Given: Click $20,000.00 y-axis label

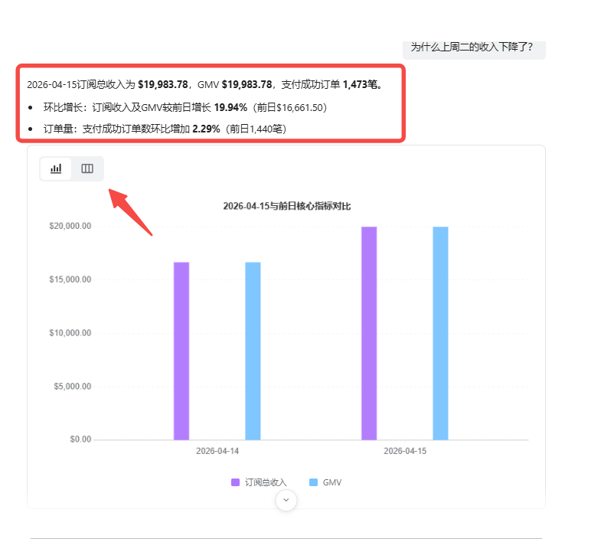Looking at the screenshot, I should click(x=70, y=227).
